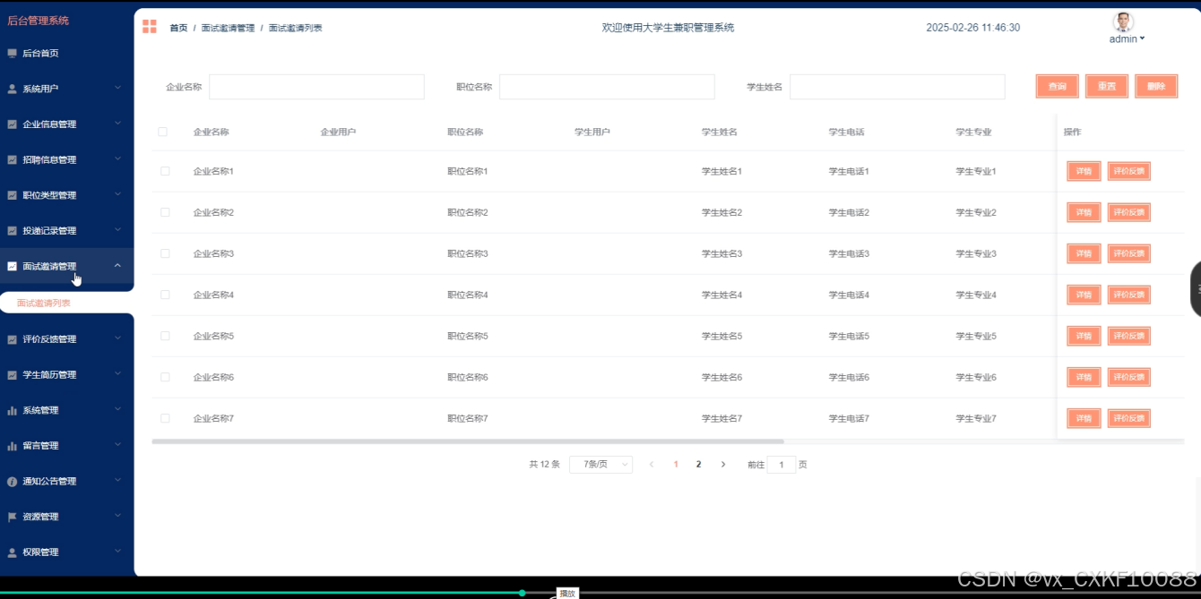The image size is (1201, 599).
Task: Click the 招聘信息管理 sidebar icon
Action: [x=12, y=160]
